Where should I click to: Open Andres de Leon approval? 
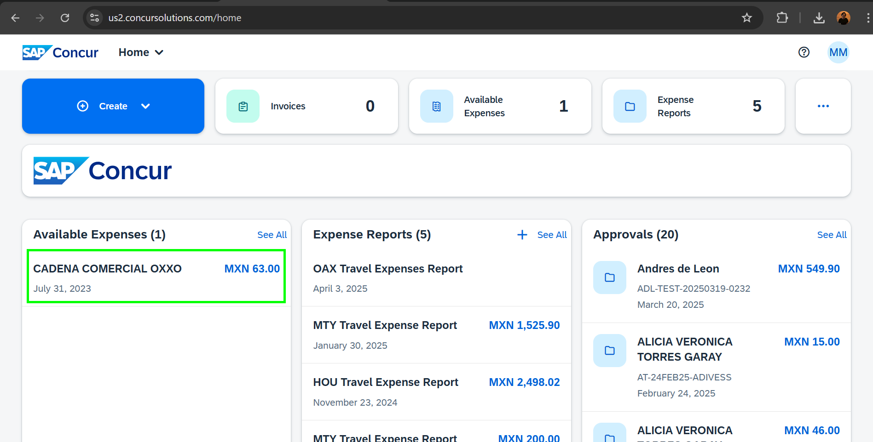(x=716, y=286)
